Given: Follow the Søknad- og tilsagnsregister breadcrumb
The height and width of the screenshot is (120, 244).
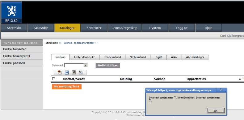Looking at the screenshot, I should [x=79, y=43].
